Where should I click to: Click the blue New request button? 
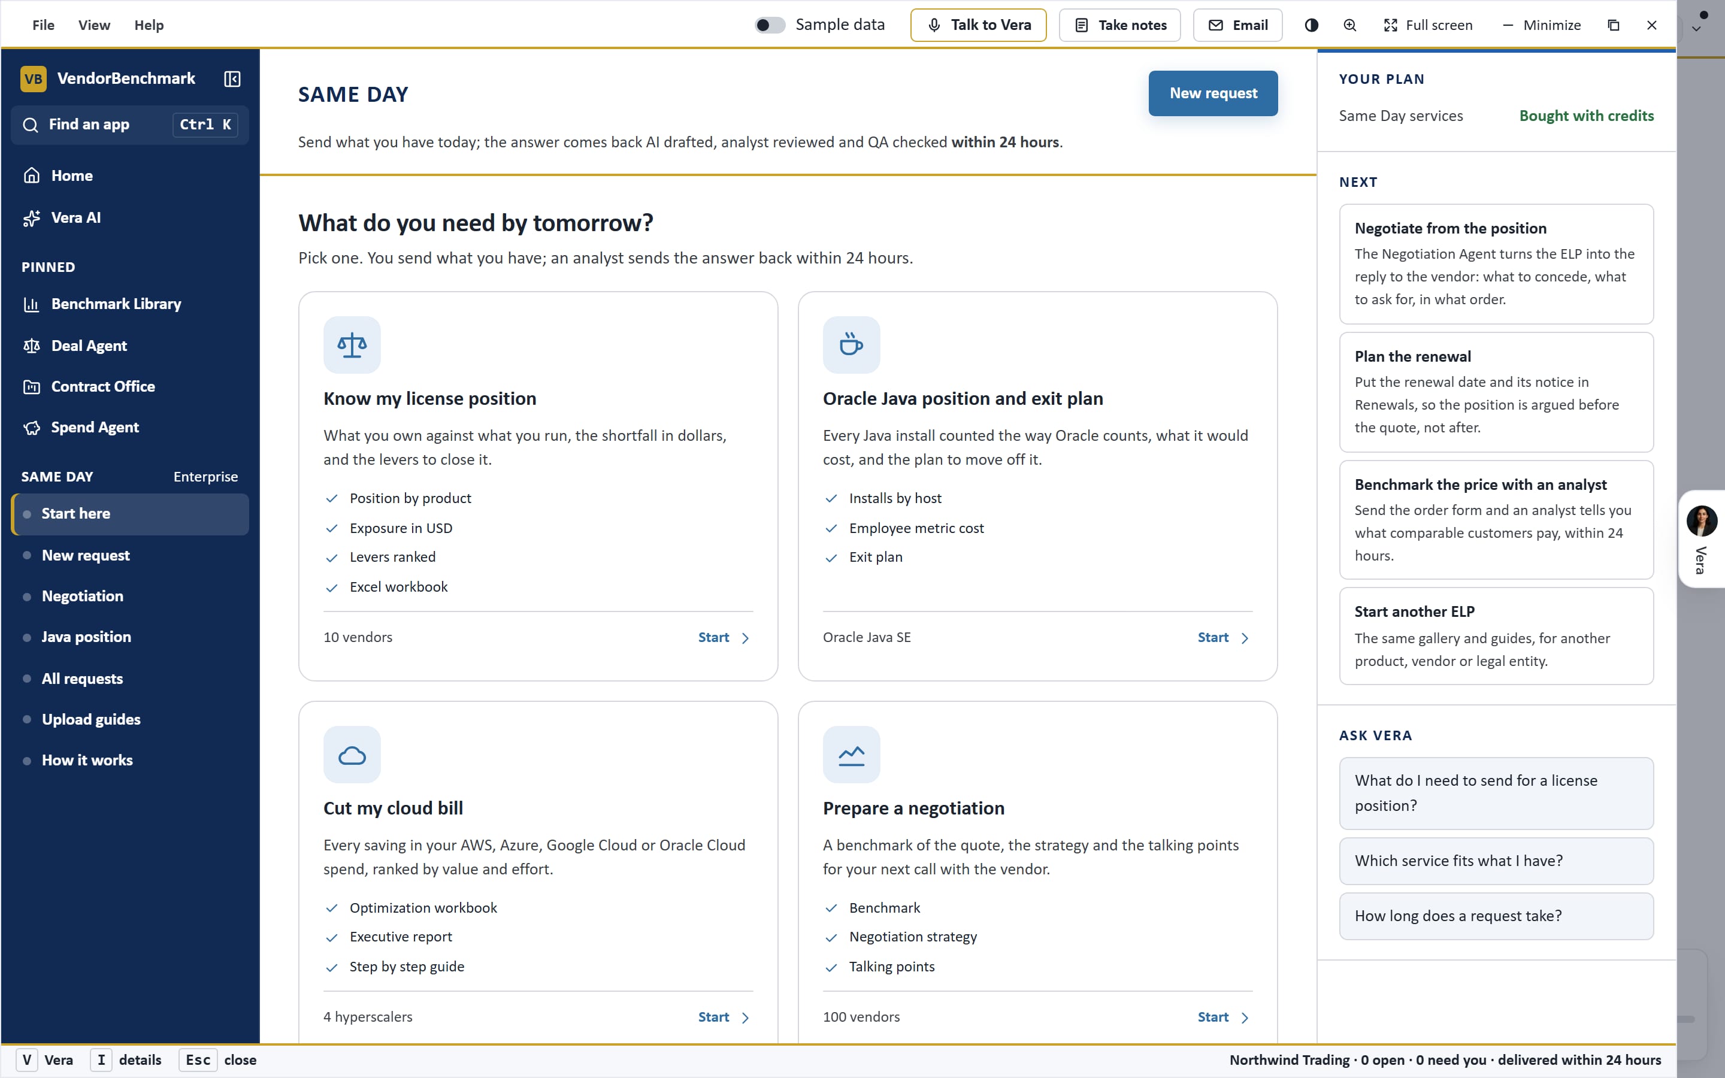1213,93
